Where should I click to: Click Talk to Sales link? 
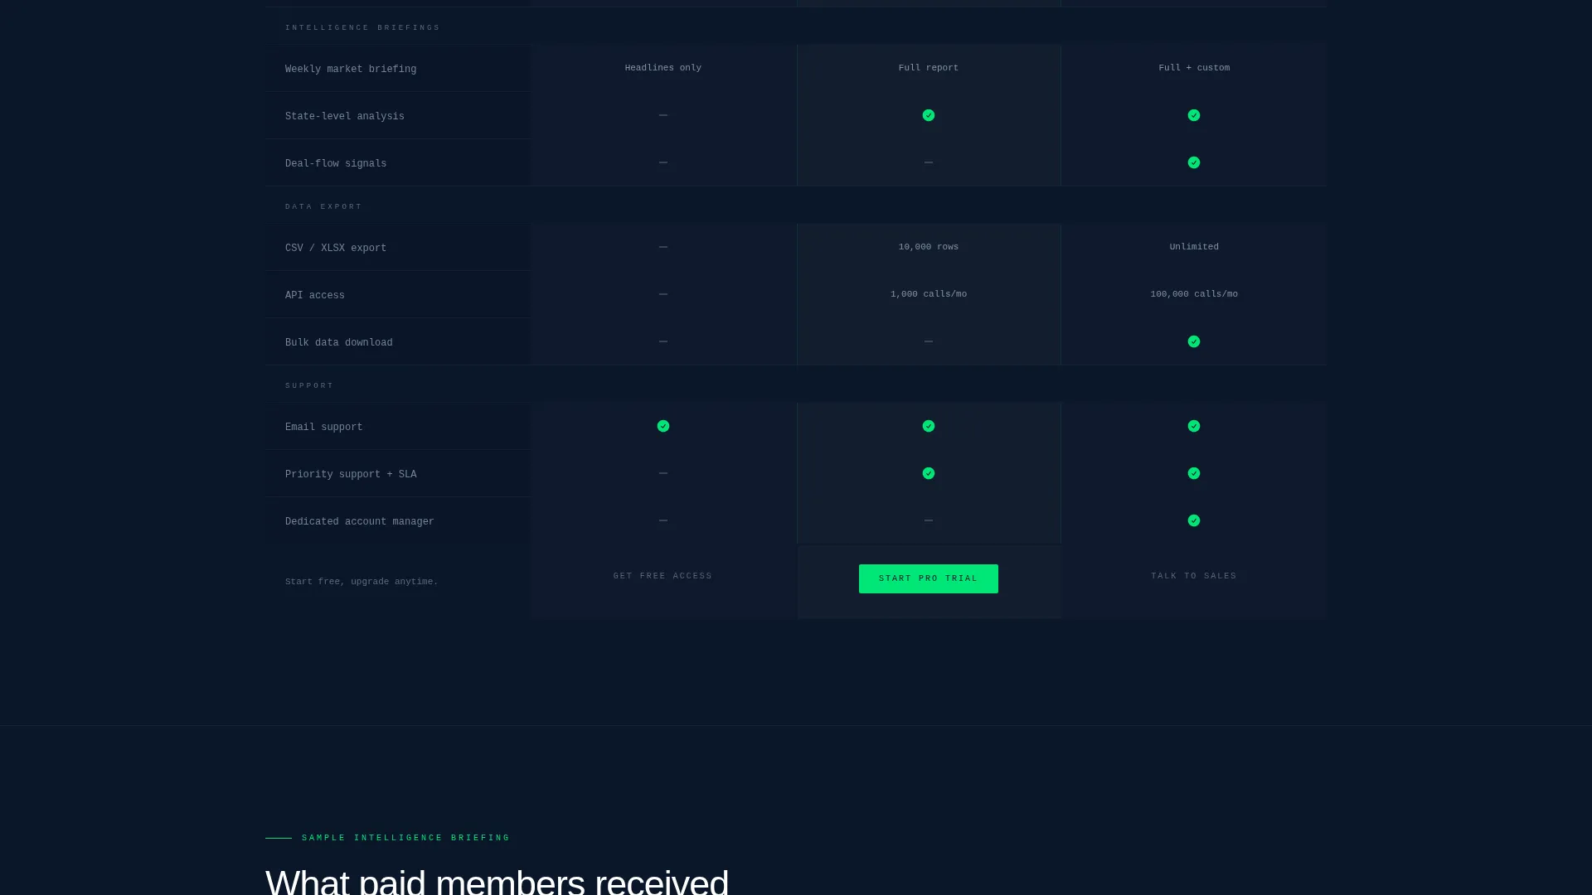1194,576
